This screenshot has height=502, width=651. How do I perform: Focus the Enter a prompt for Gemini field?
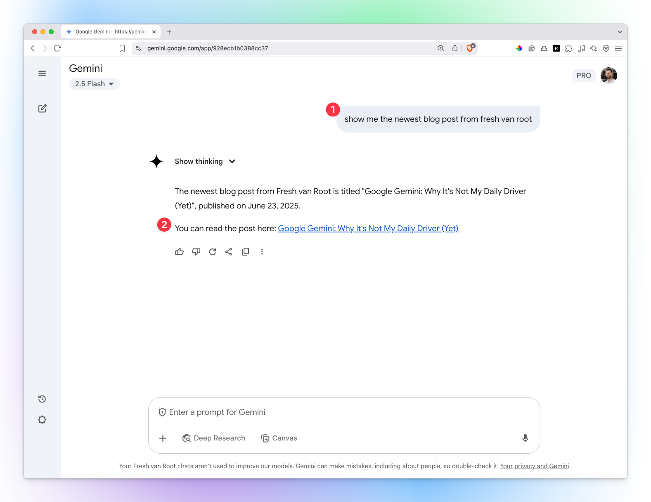click(344, 412)
